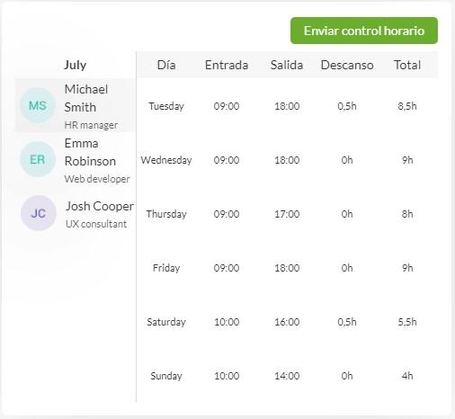This screenshot has height=419, width=455.
Task: Click the Día column header
Action: 166,65
